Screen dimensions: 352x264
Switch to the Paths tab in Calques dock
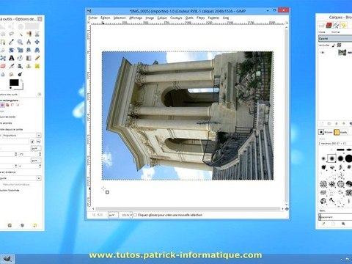337,25
